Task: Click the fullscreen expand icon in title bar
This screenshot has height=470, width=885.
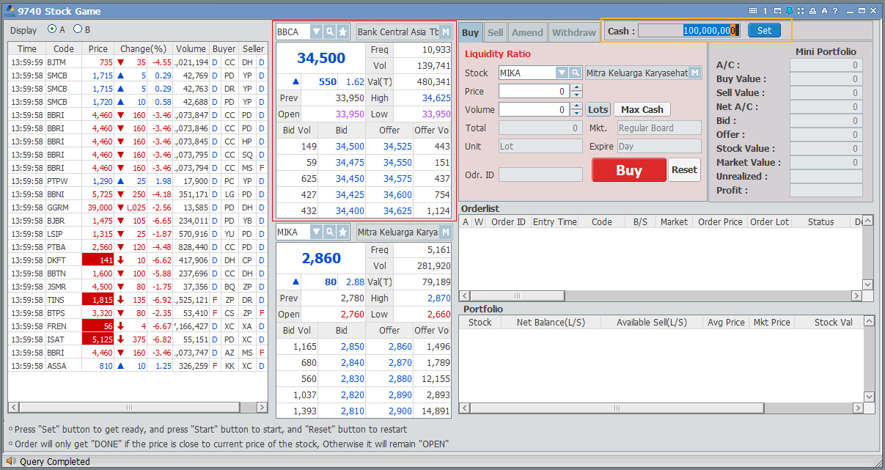Action: point(801,11)
